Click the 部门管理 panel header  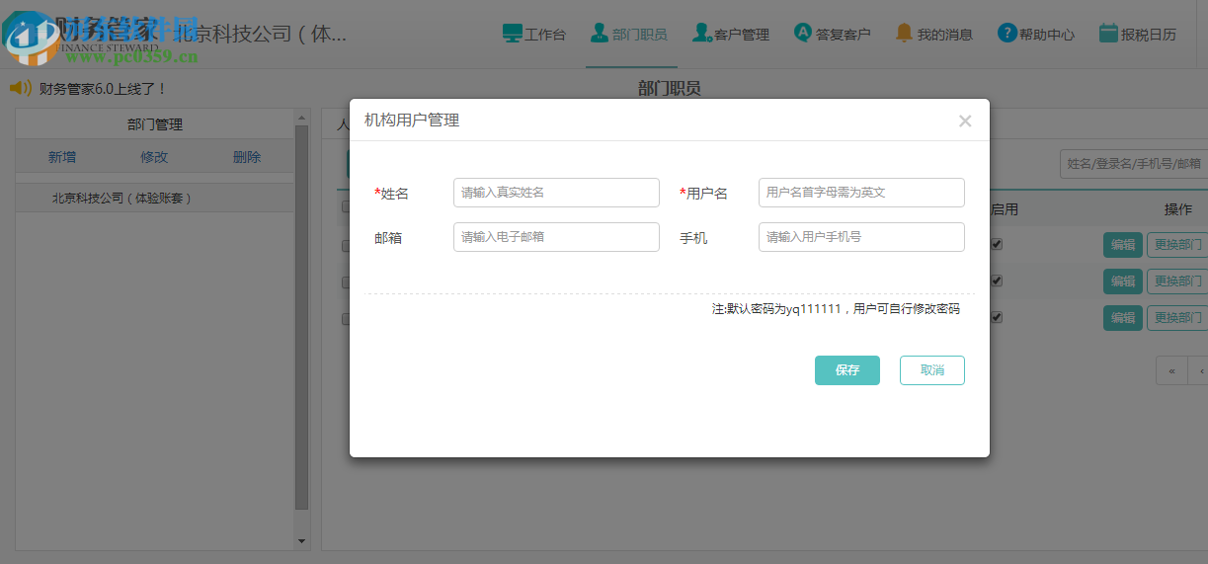click(x=155, y=124)
